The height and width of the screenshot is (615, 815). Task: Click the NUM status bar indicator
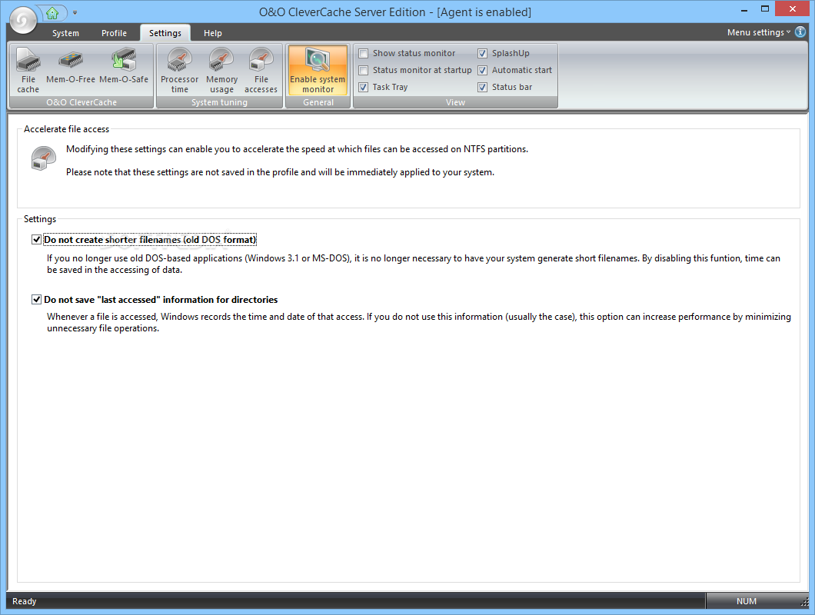(x=747, y=601)
